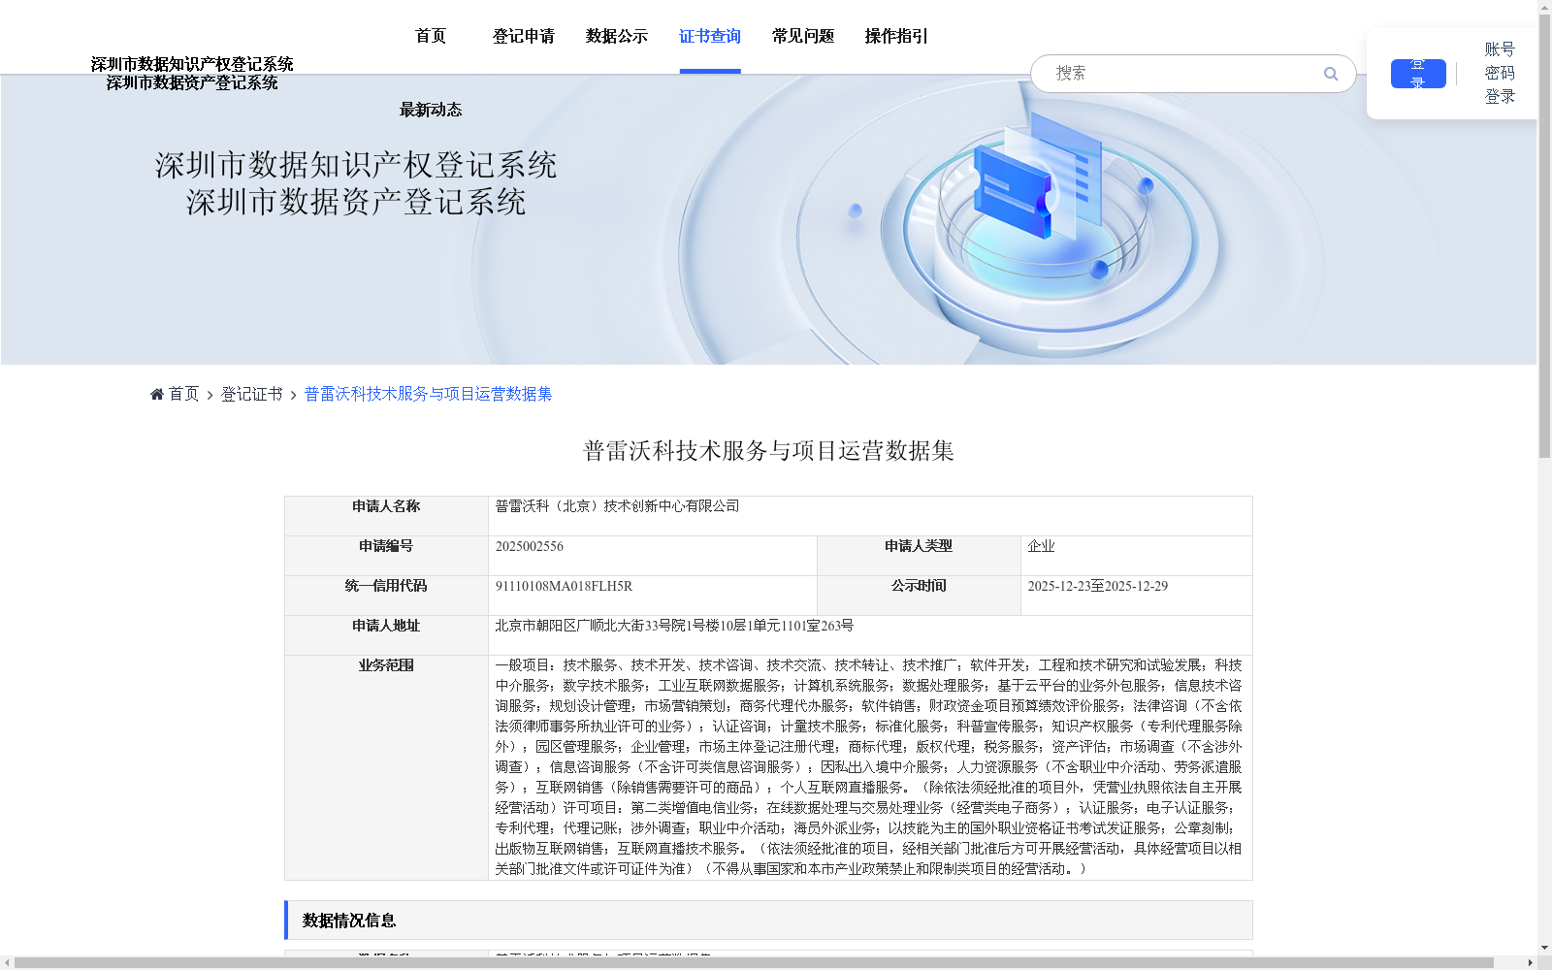Screen dimensions: 1552x970
Task: Click the home icon in breadcrumb
Action: (x=157, y=394)
